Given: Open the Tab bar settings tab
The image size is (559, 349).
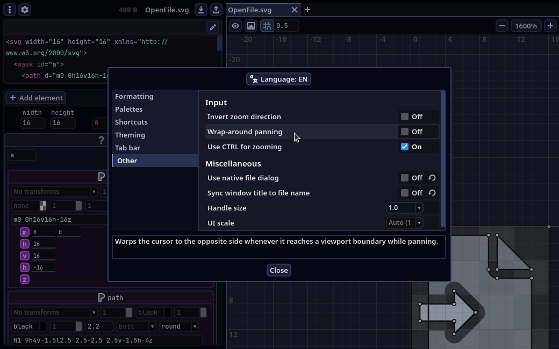Looking at the screenshot, I should pyautogui.click(x=155, y=148).
